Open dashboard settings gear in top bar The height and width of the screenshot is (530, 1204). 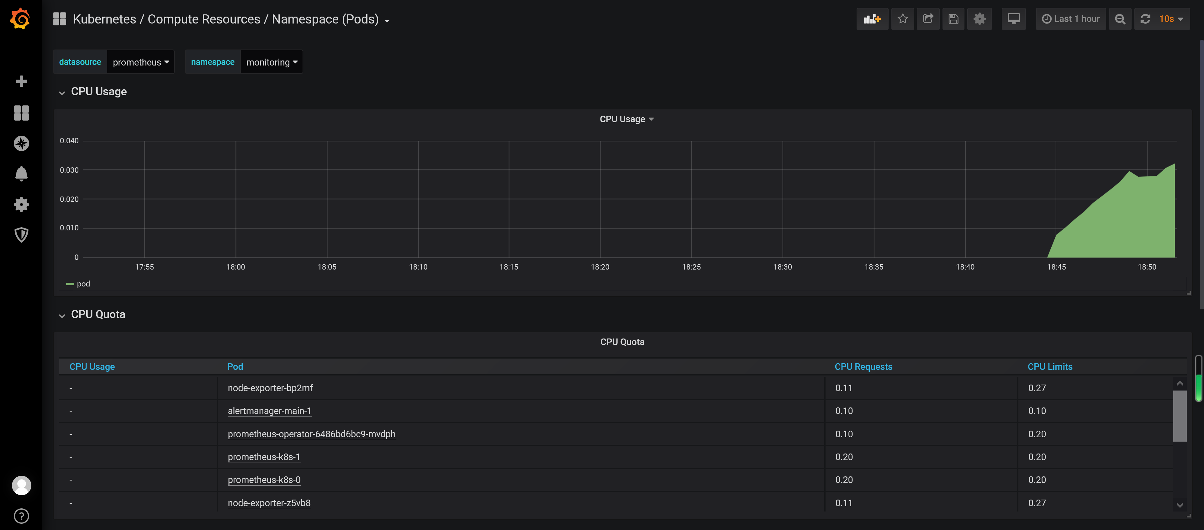coord(979,19)
